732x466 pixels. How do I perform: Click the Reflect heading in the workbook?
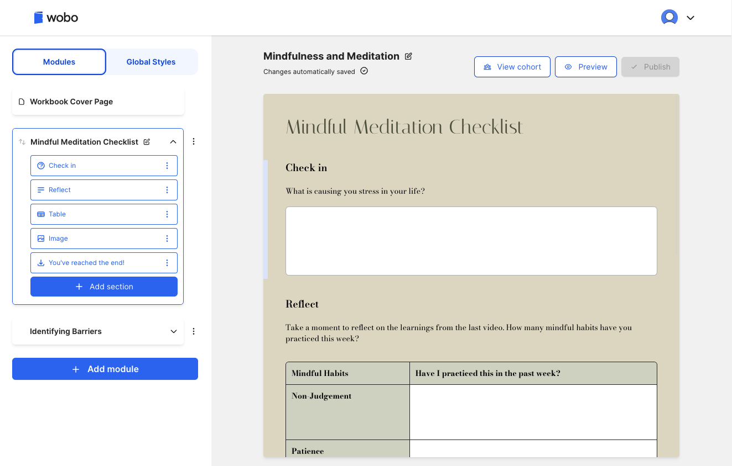(302, 304)
